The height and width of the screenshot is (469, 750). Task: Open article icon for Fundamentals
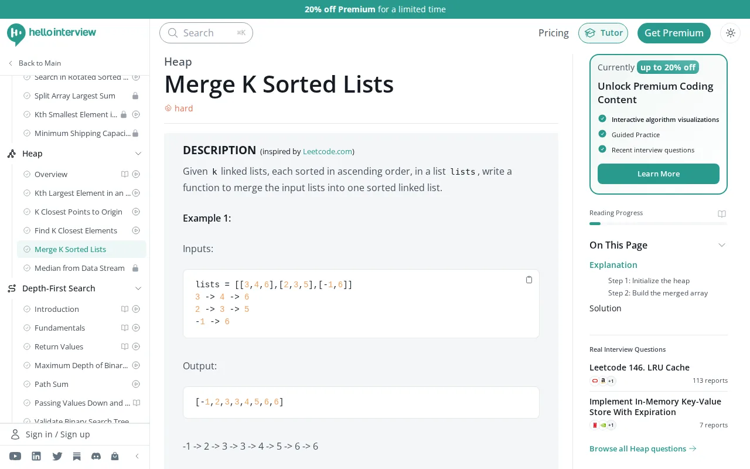[124, 328]
